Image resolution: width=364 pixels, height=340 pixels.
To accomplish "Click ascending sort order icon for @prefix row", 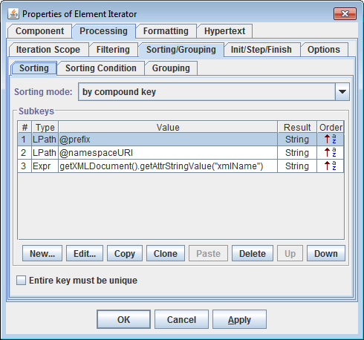I will [x=331, y=140].
